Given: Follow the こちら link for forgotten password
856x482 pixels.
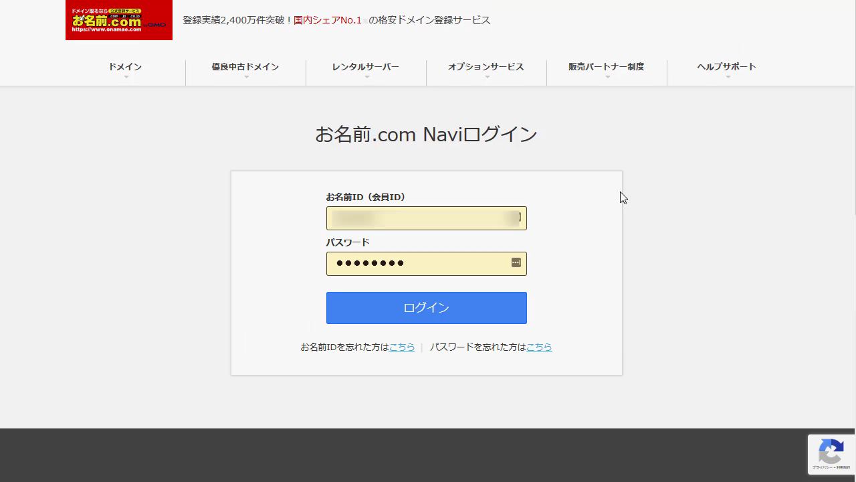Looking at the screenshot, I should point(539,347).
